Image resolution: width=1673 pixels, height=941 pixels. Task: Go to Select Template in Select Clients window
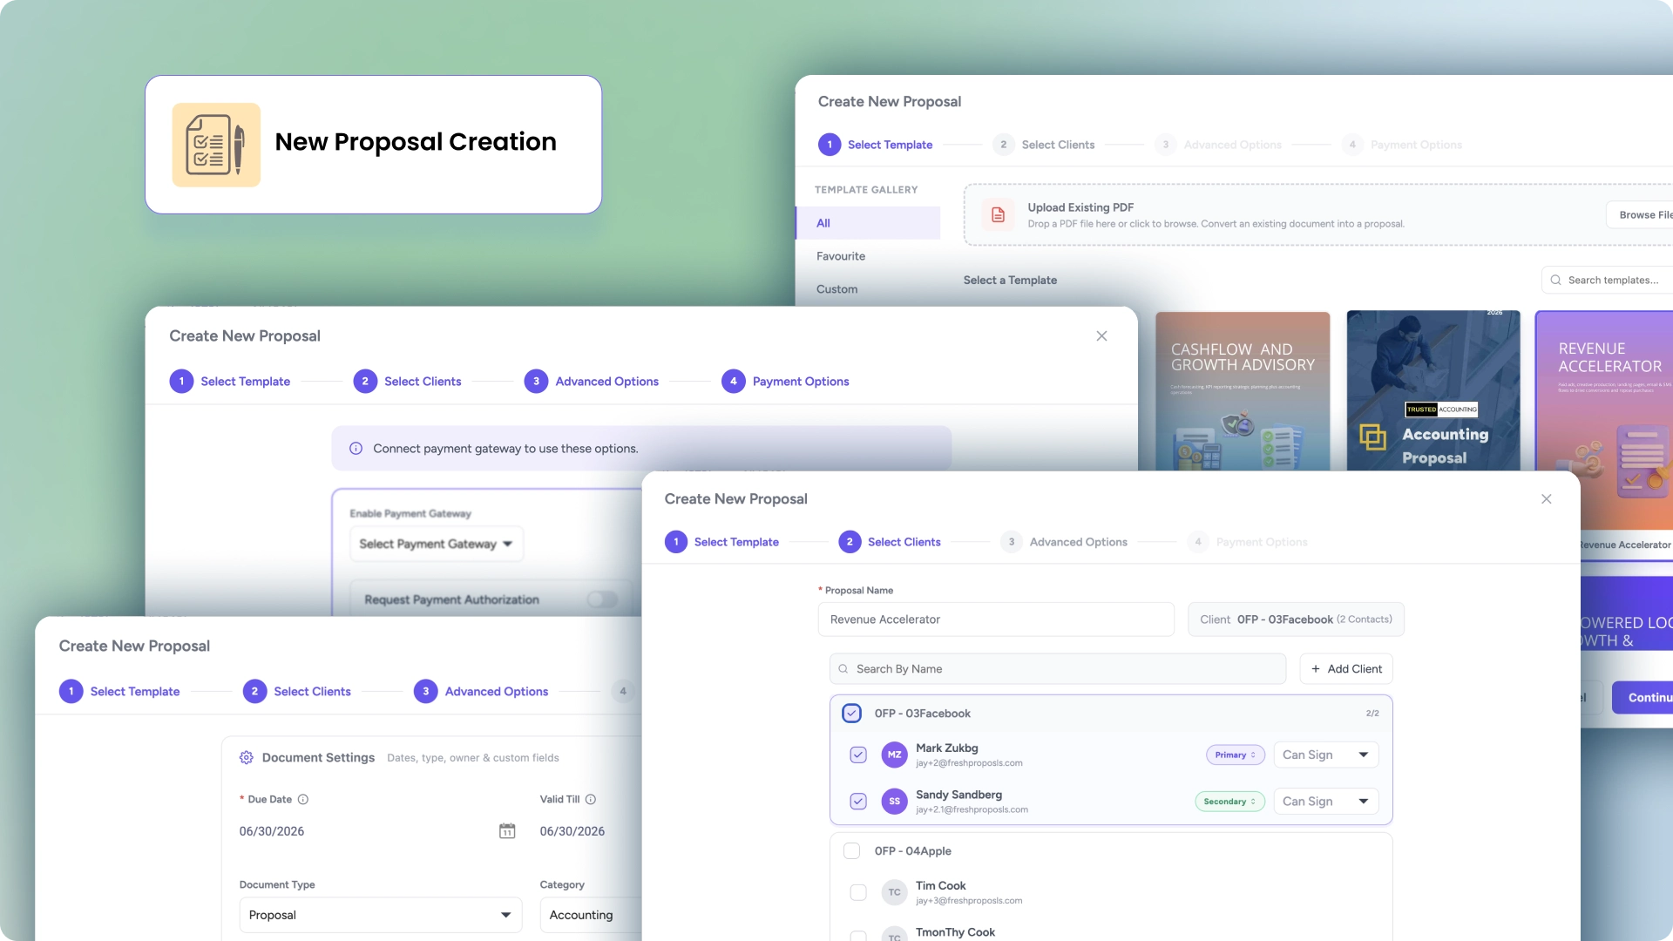736,542
